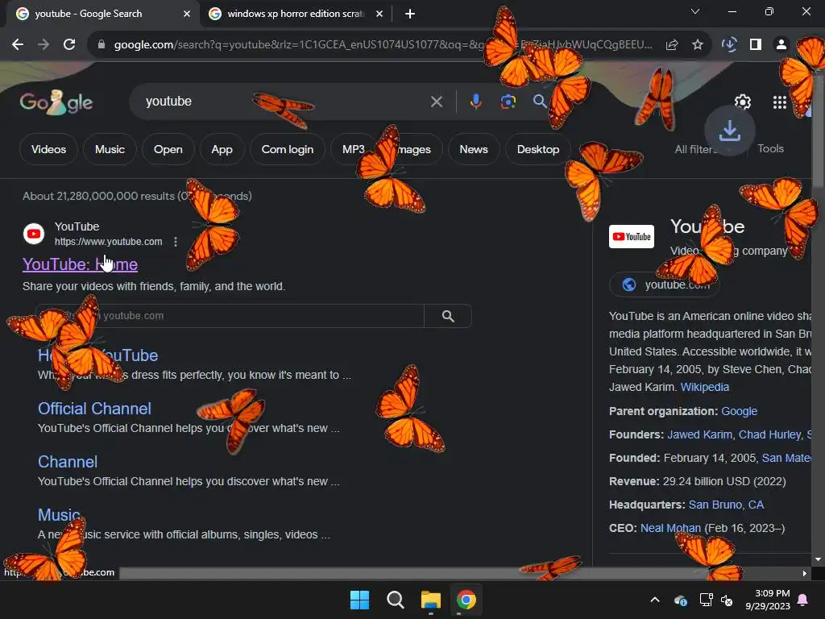
Task: Click the YouTube logo thumbnail in panel
Action: click(632, 236)
